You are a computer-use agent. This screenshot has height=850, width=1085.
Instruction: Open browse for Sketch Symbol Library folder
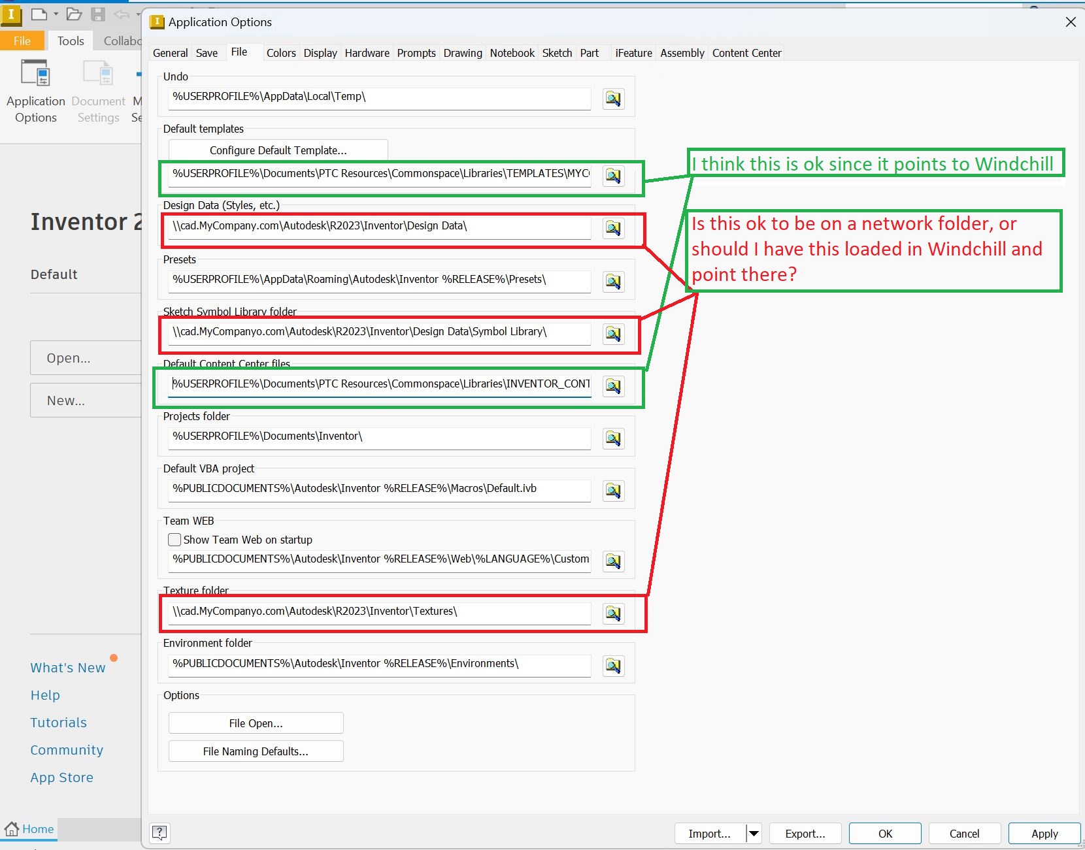pos(613,334)
